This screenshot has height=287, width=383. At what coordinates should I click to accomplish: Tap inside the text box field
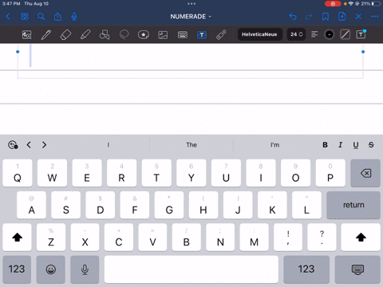pos(190,61)
